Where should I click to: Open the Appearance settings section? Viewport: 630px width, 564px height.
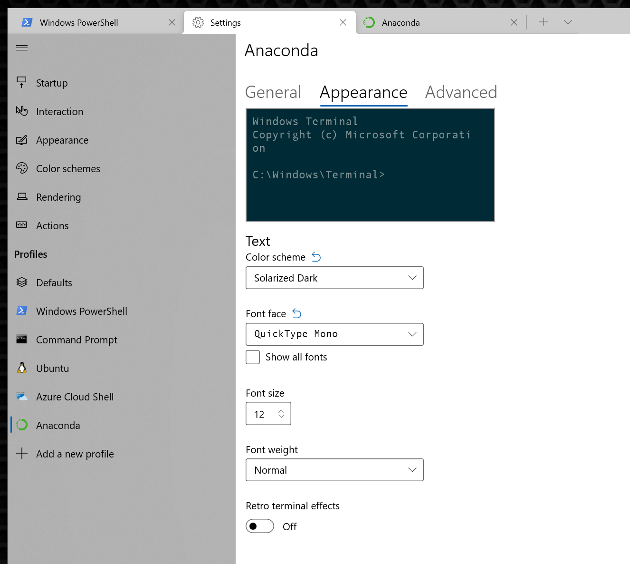[x=62, y=140]
